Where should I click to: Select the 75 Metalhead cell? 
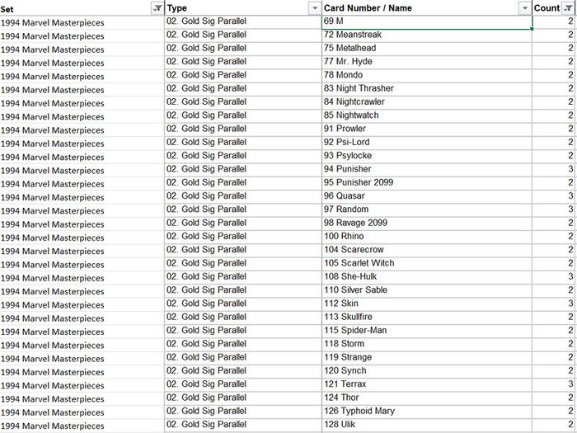427,49
